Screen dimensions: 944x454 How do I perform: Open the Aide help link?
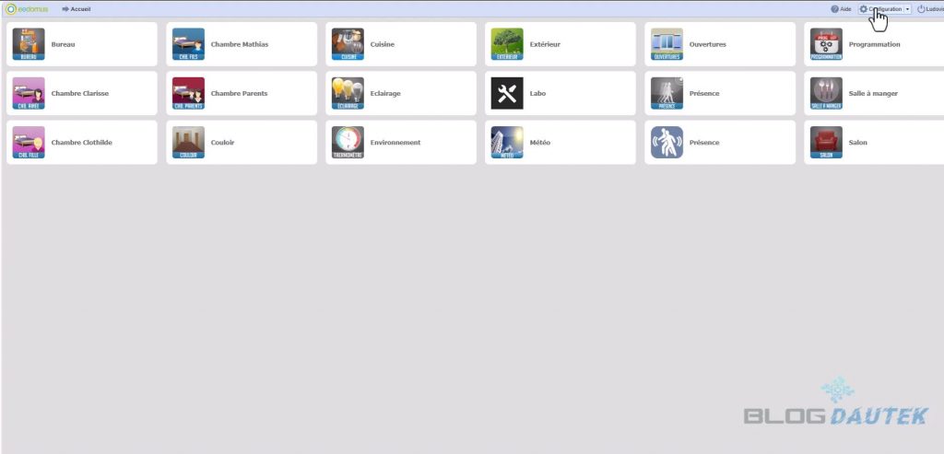point(840,8)
